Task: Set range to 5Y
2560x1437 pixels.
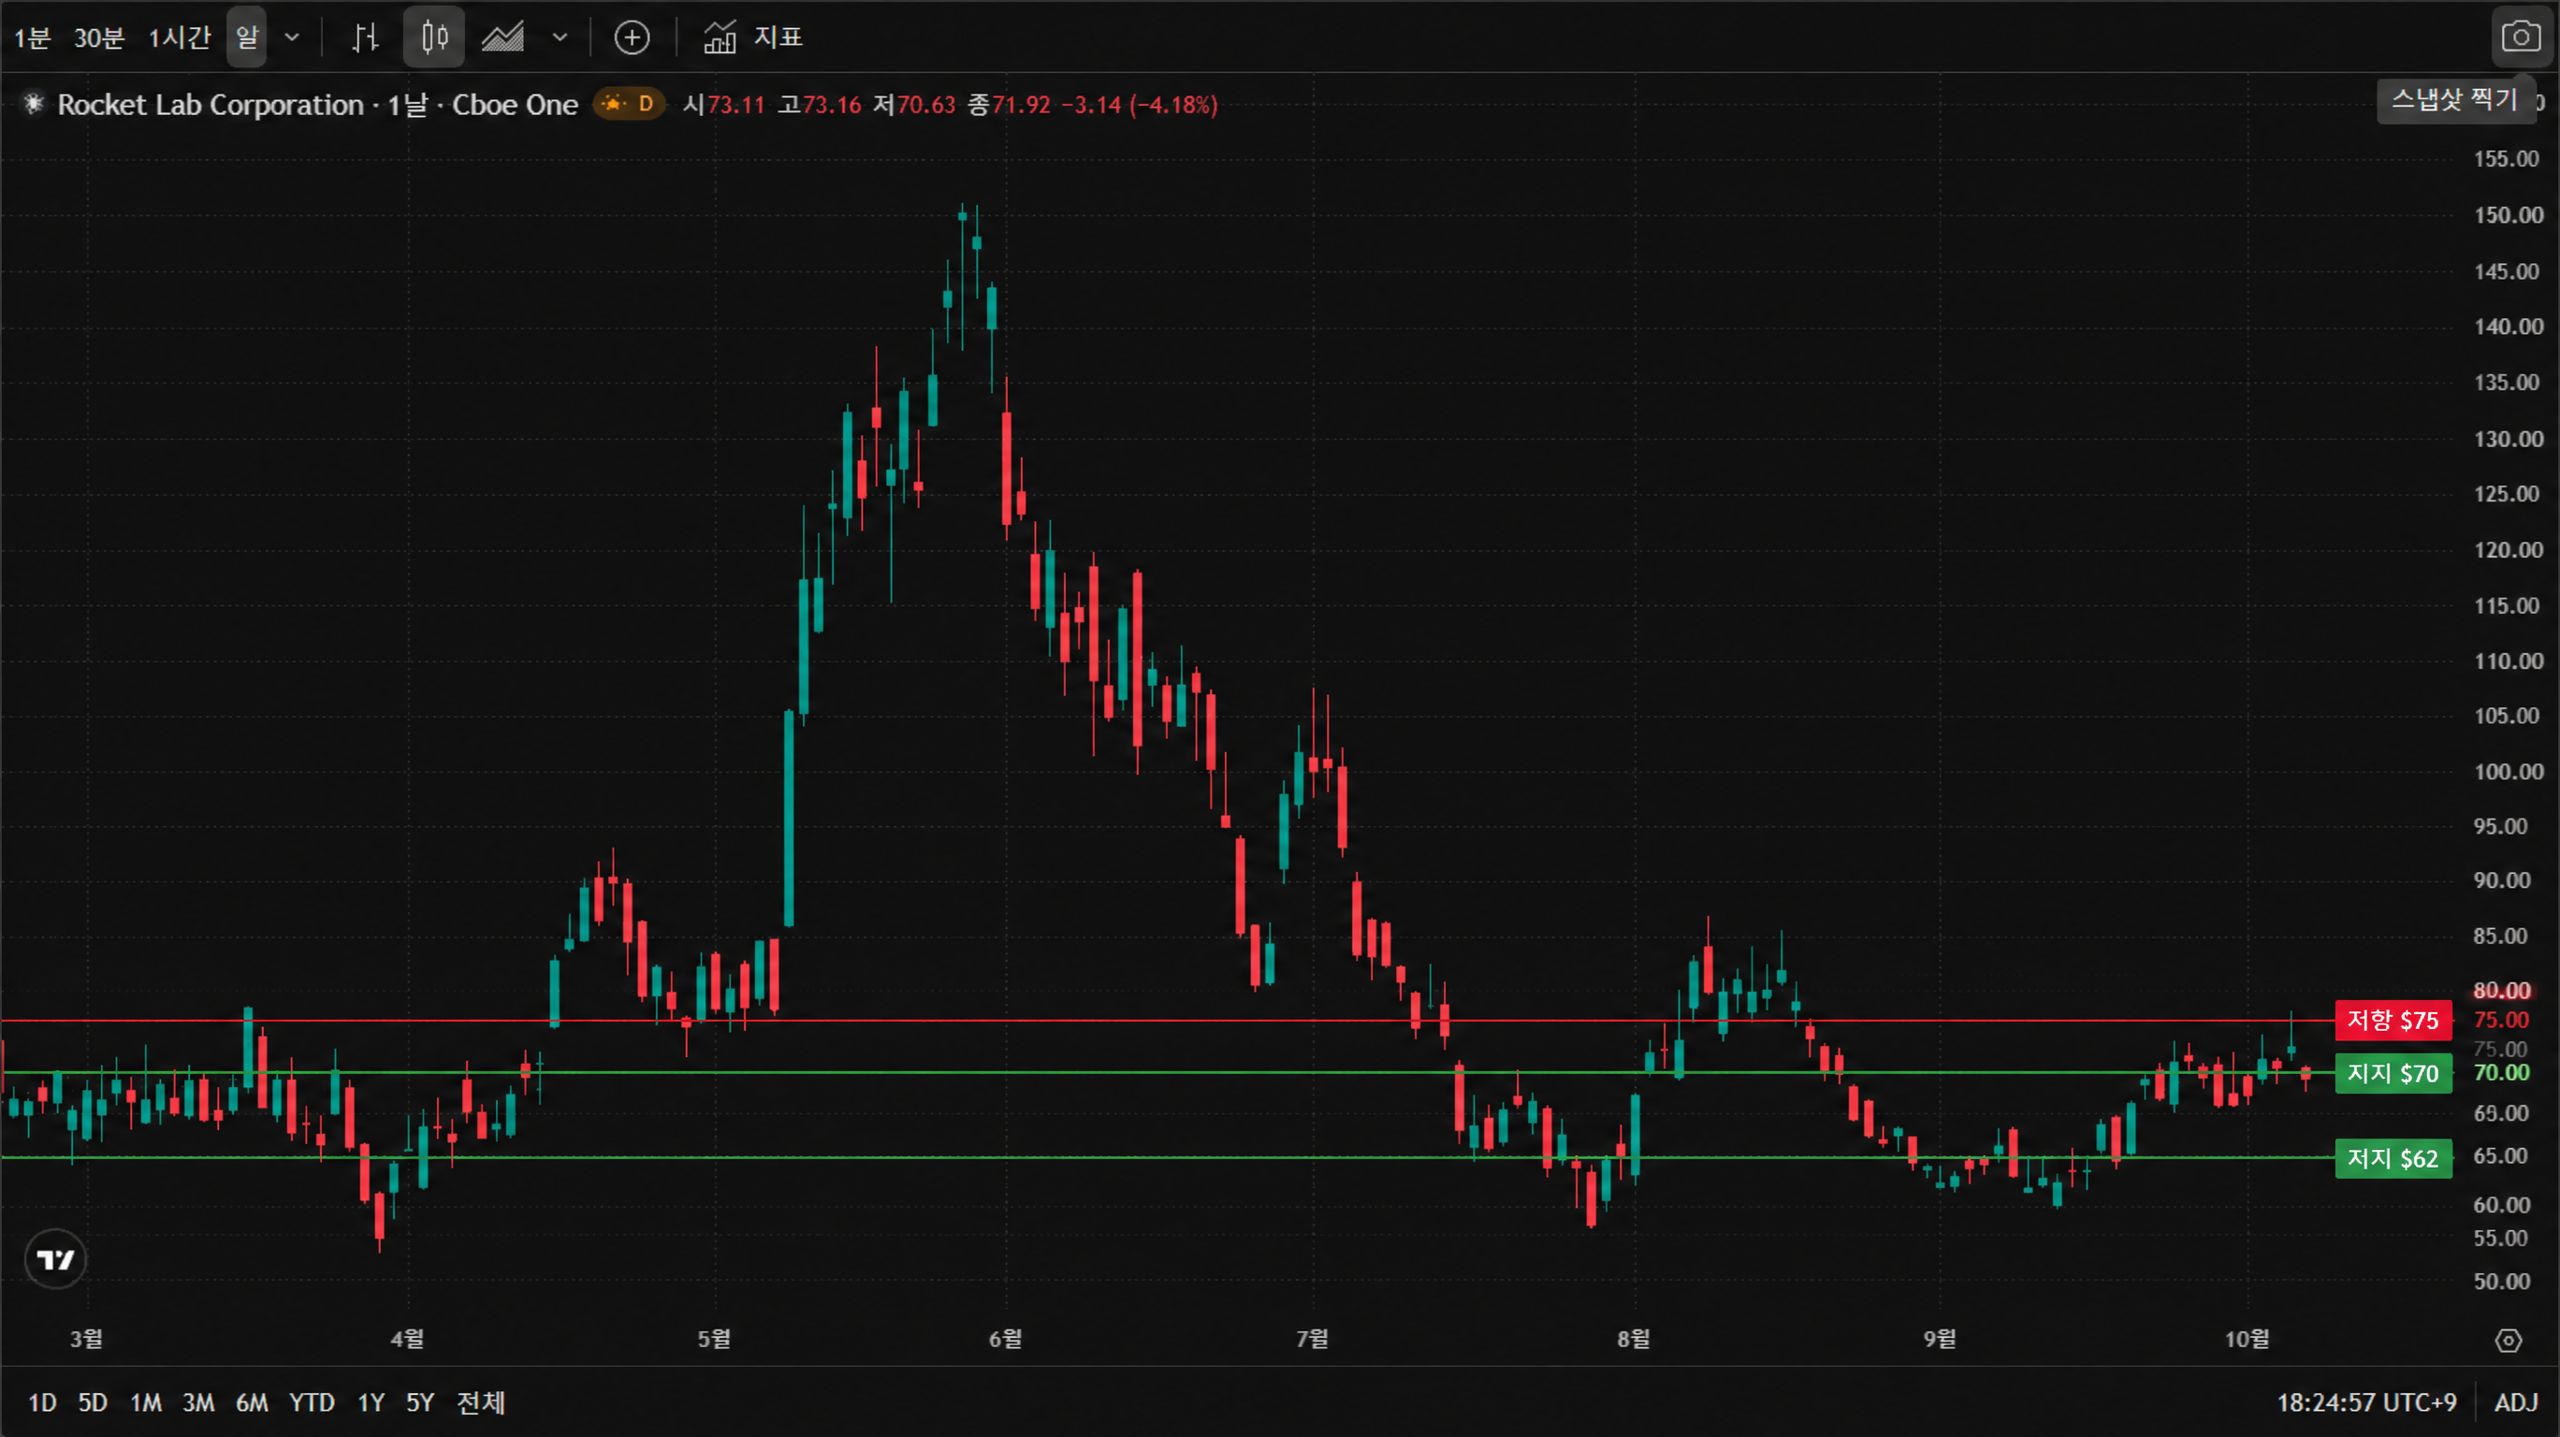Action: (420, 1402)
